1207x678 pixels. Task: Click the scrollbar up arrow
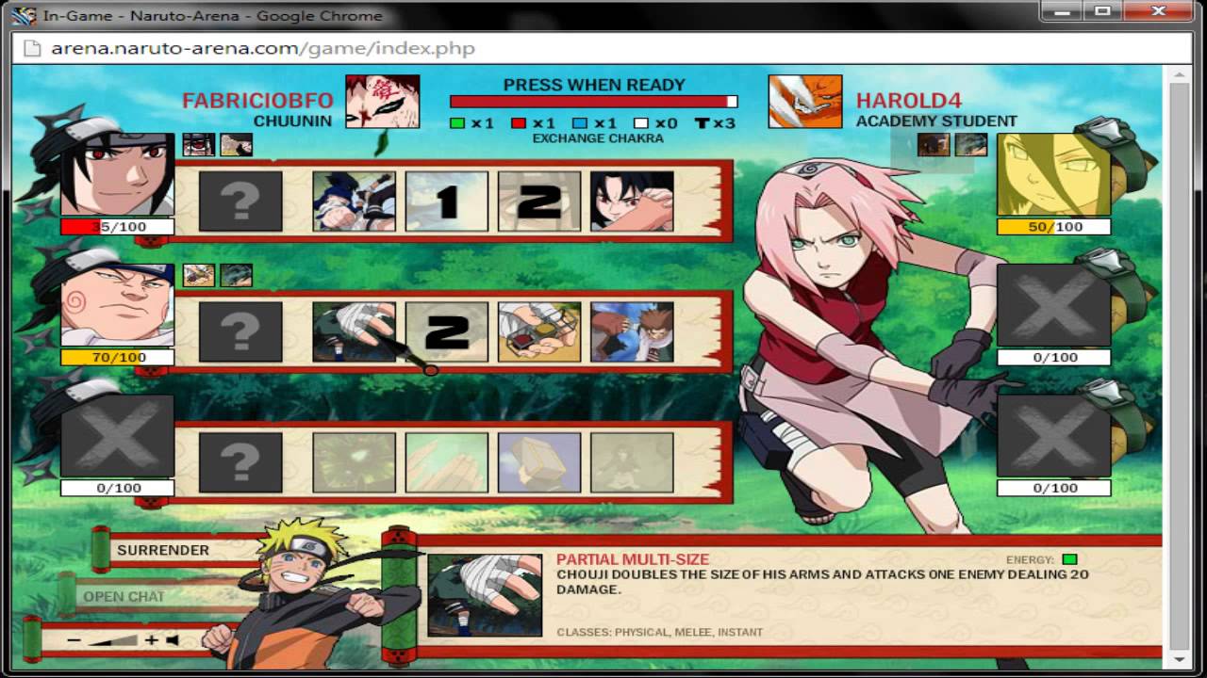click(1179, 75)
